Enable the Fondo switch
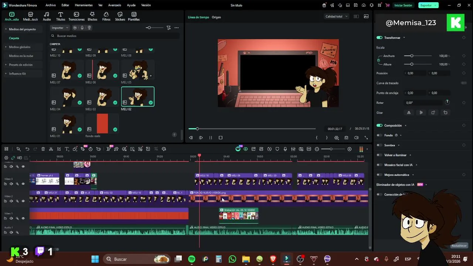The width and height of the screenshot is (473, 266). (379, 135)
